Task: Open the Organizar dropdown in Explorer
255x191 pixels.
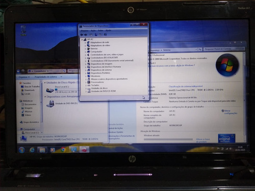Action: click(x=24, y=77)
